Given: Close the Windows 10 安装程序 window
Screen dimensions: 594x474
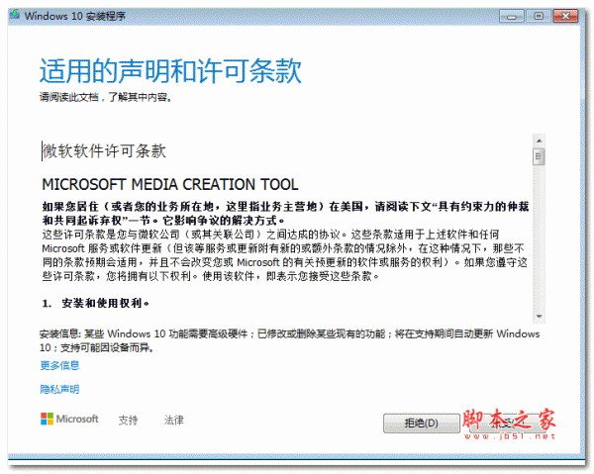Looking at the screenshot, I should pos(565,16).
